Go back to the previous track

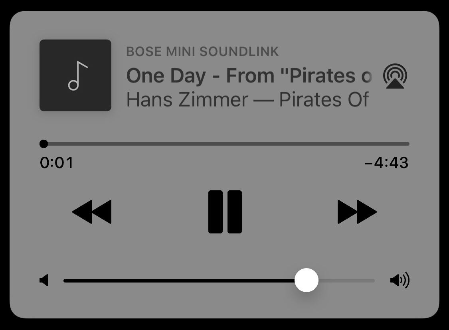tap(92, 212)
